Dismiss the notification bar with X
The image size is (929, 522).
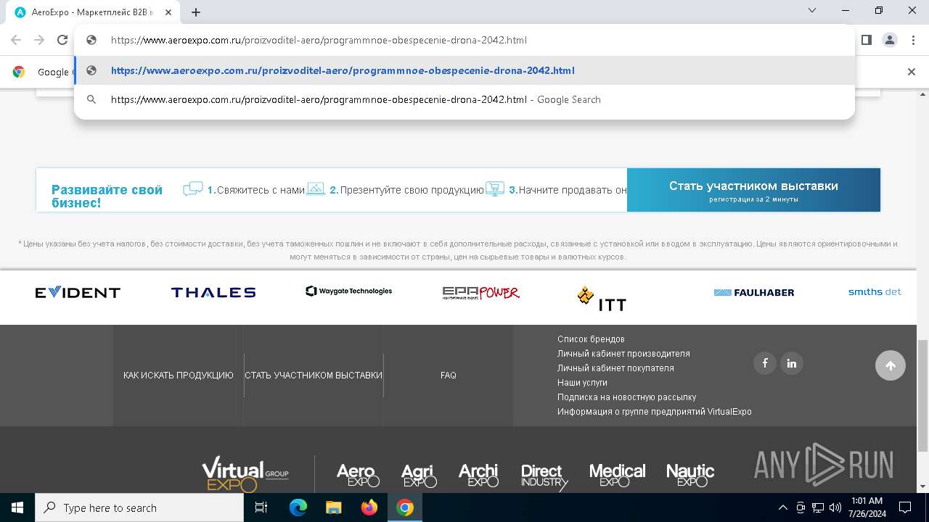[x=912, y=71]
